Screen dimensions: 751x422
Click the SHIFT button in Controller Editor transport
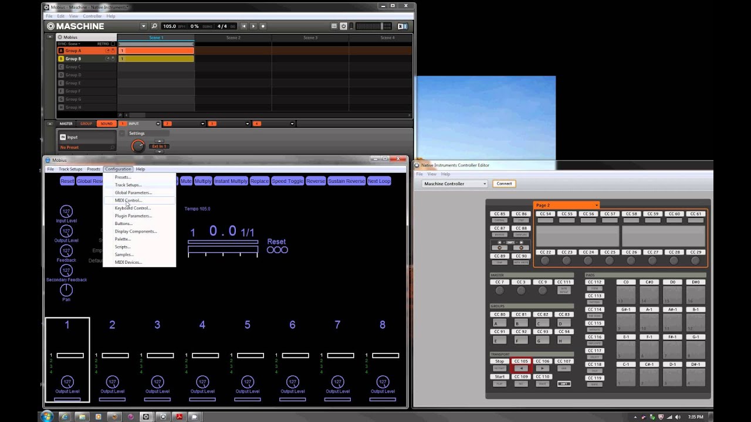pyautogui.click(x=564, y=384)
